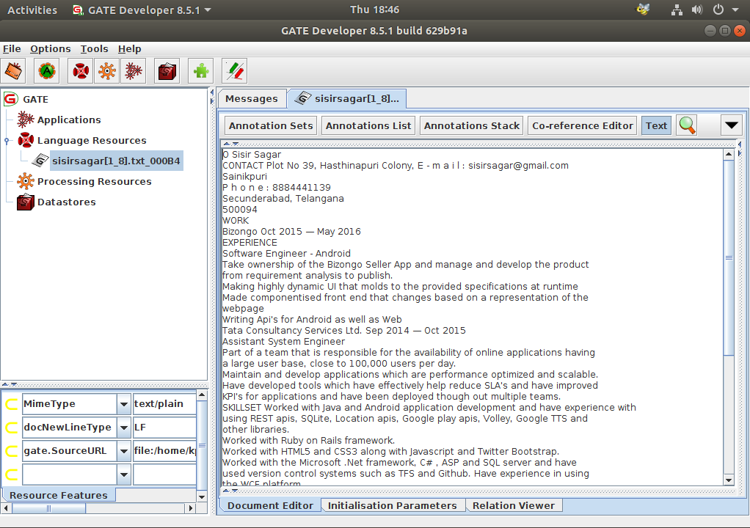
Task: Click New Application toolbar icon
Action: pyautogui.click(x=133, y=71)
